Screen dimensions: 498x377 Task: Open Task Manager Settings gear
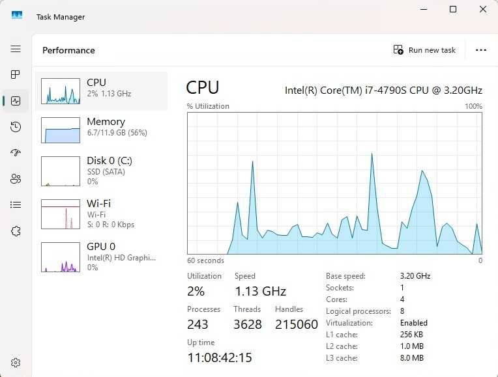(x=16, y=363)
